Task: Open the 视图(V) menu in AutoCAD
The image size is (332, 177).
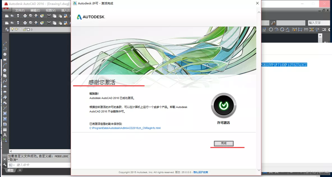Action: (50, 10)
